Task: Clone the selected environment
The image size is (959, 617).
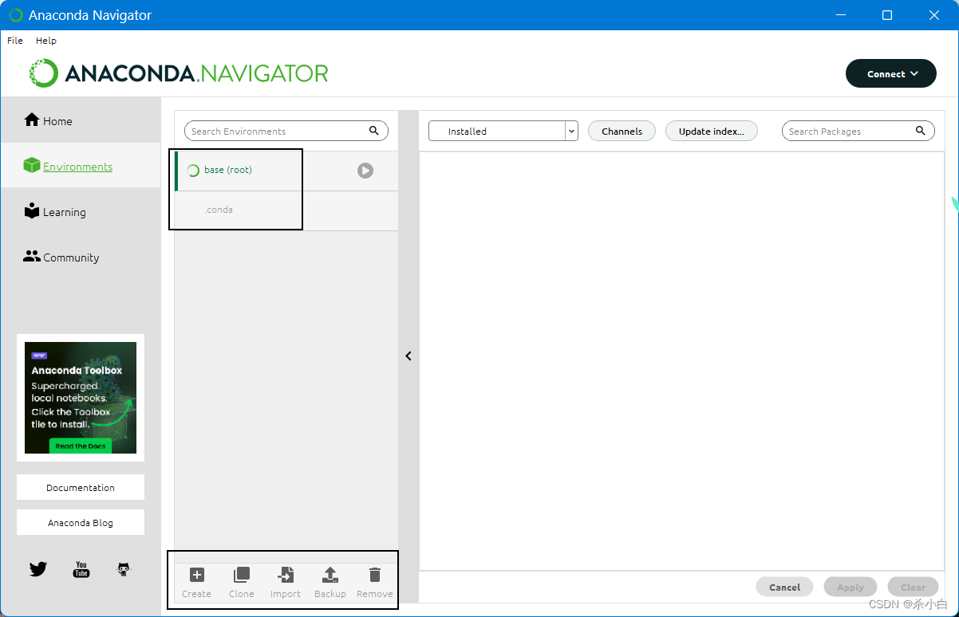Action: click(x=242, y=583)
